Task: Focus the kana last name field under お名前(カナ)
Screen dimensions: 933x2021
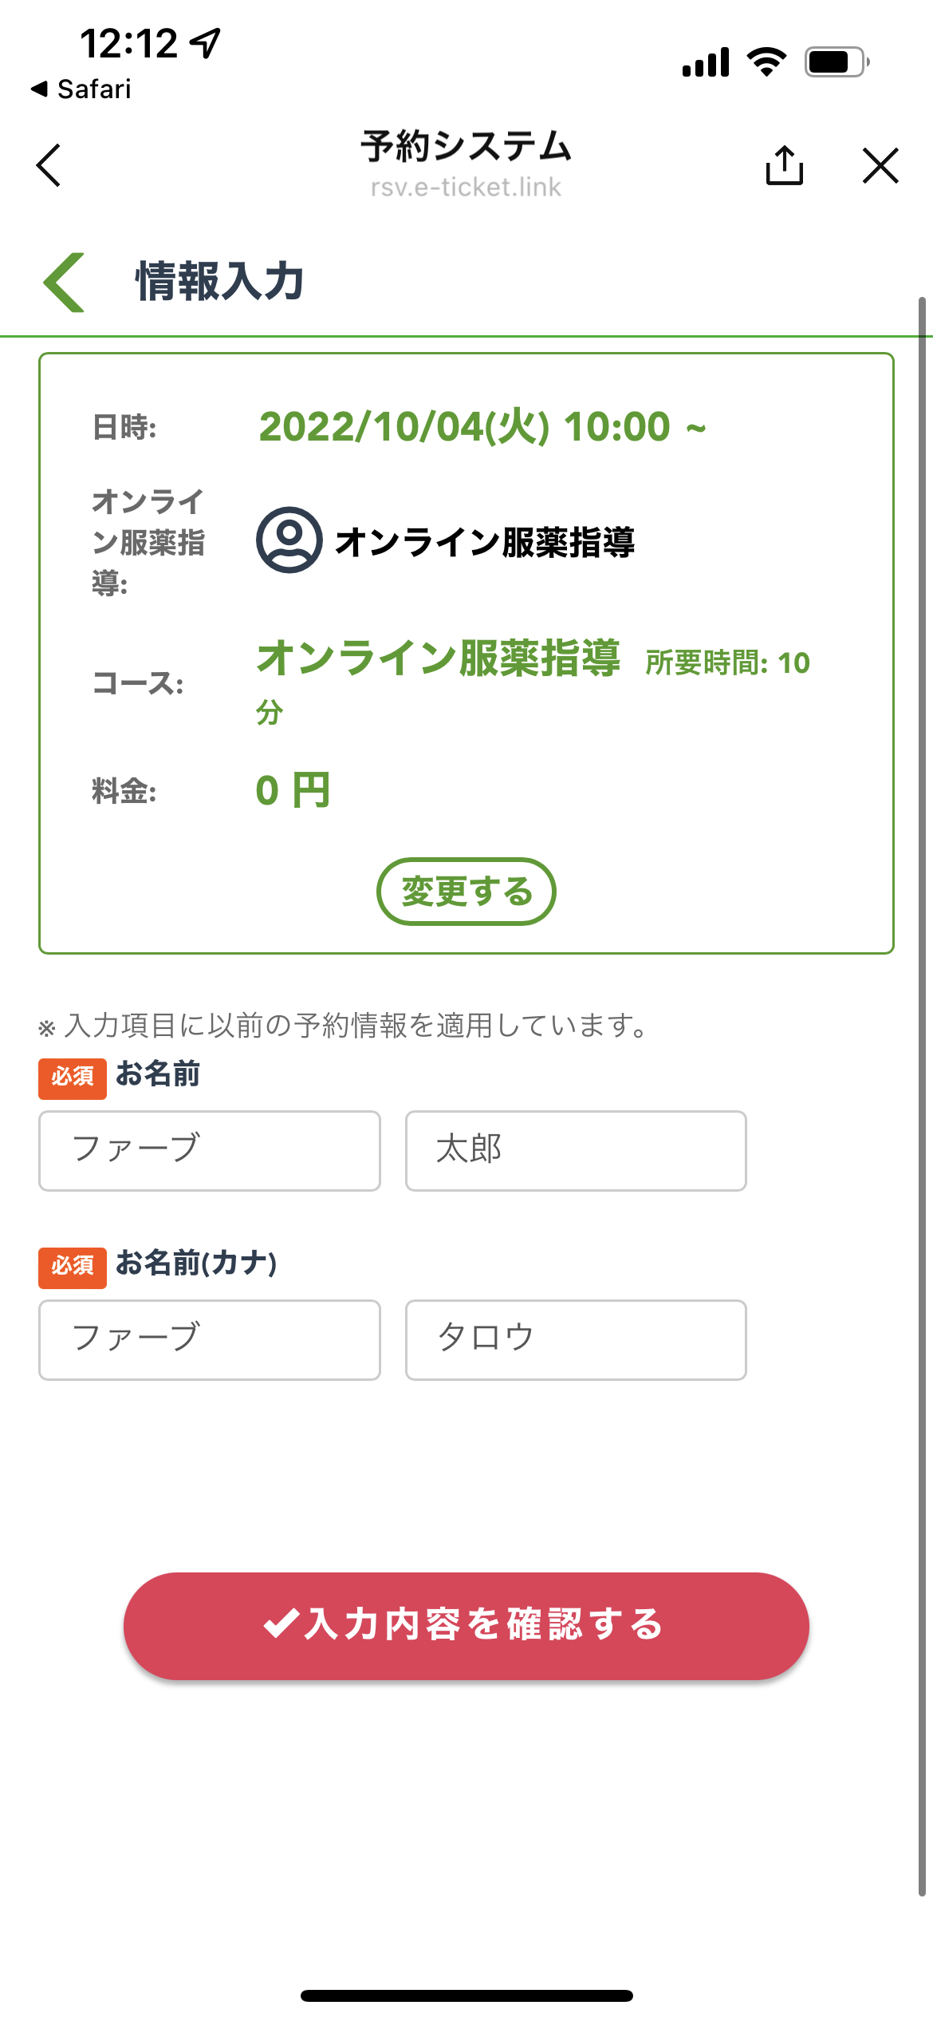Action: 210,1339
